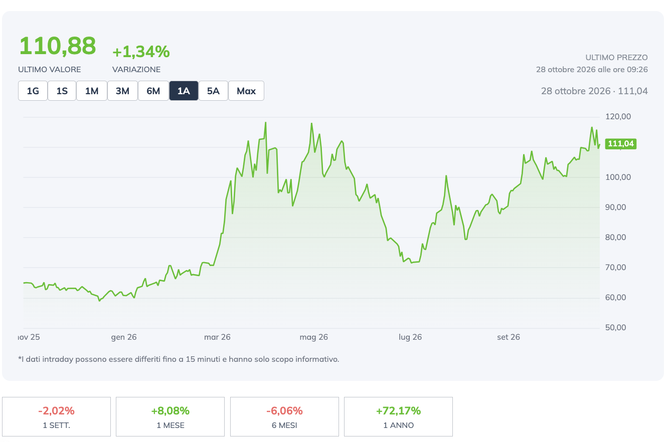Select the 1G time range
The height and width of the screenshot is (442, 671).
[x=33, y=91]
